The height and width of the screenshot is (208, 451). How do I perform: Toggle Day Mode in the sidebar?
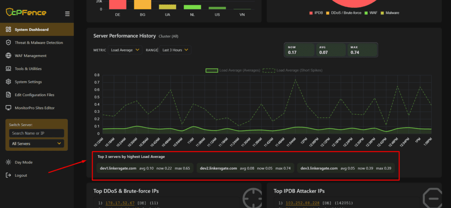(24, 163)
